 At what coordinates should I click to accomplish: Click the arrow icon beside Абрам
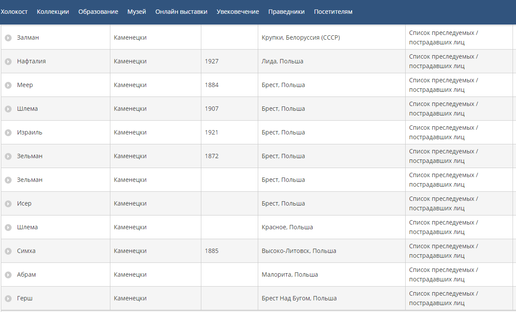pos(8,275)
